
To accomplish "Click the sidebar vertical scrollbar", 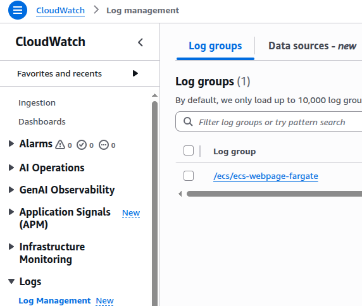I will pos(154,203).
